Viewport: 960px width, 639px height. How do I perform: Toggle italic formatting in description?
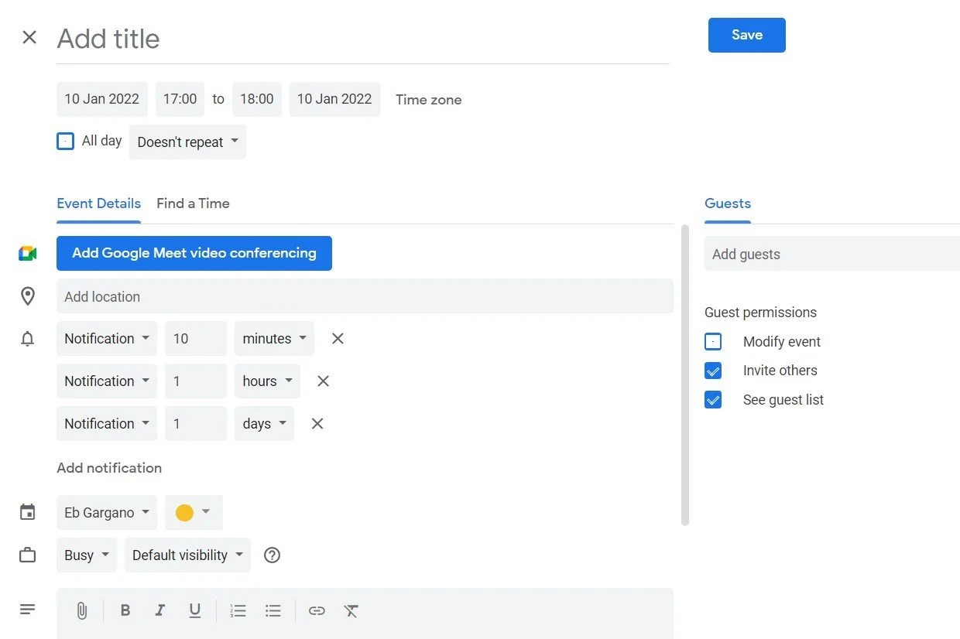pos(159,611)
